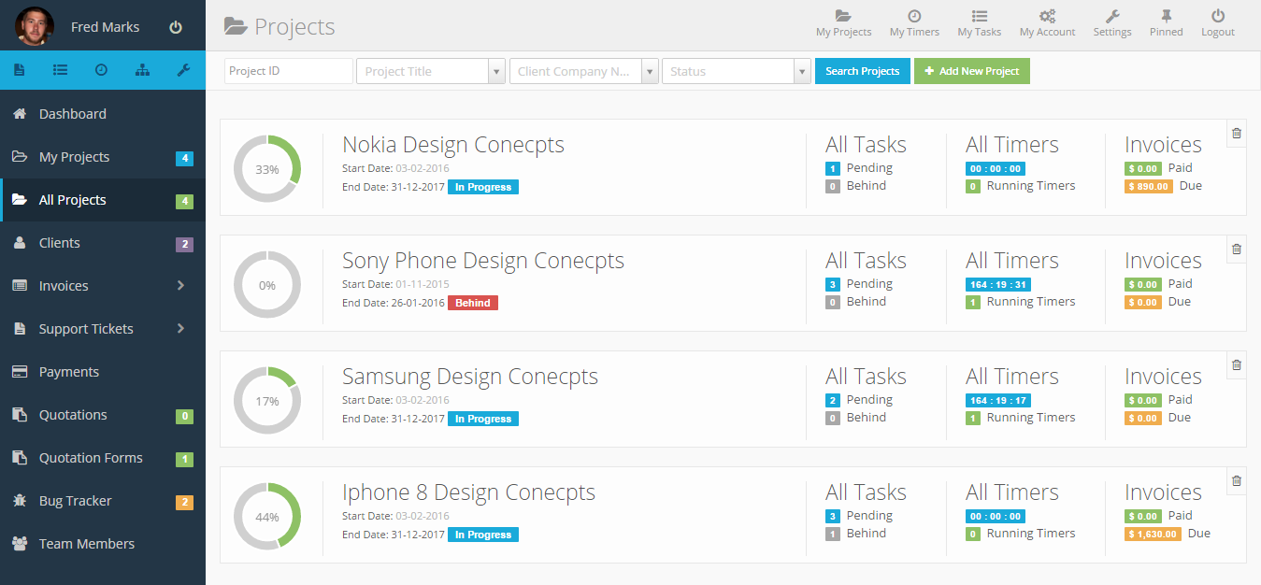This screenshot has height=585, width=1261.
Task: Open the wrench icon in the blue sidebar strip
Action: (x=183, y=70)
